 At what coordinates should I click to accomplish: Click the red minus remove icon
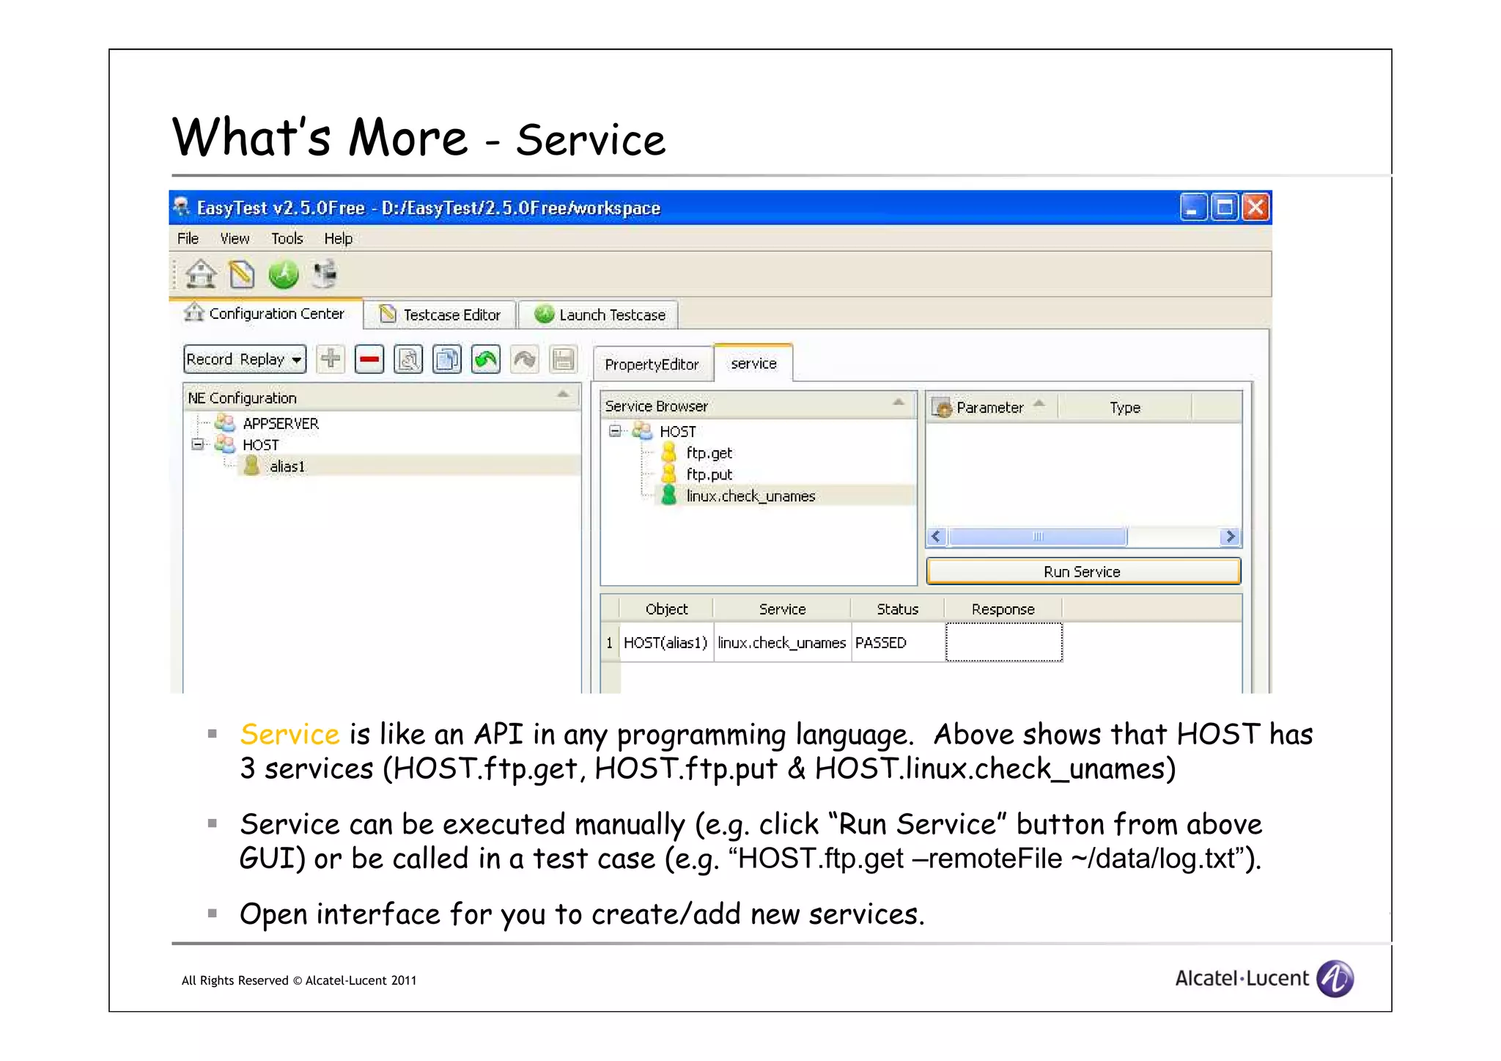(x=369, y=359)
